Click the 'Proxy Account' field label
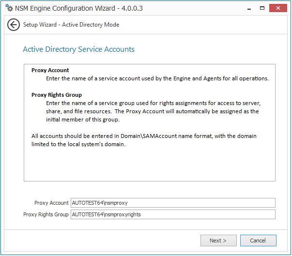292x256 pixels. (x=51, y=203)
